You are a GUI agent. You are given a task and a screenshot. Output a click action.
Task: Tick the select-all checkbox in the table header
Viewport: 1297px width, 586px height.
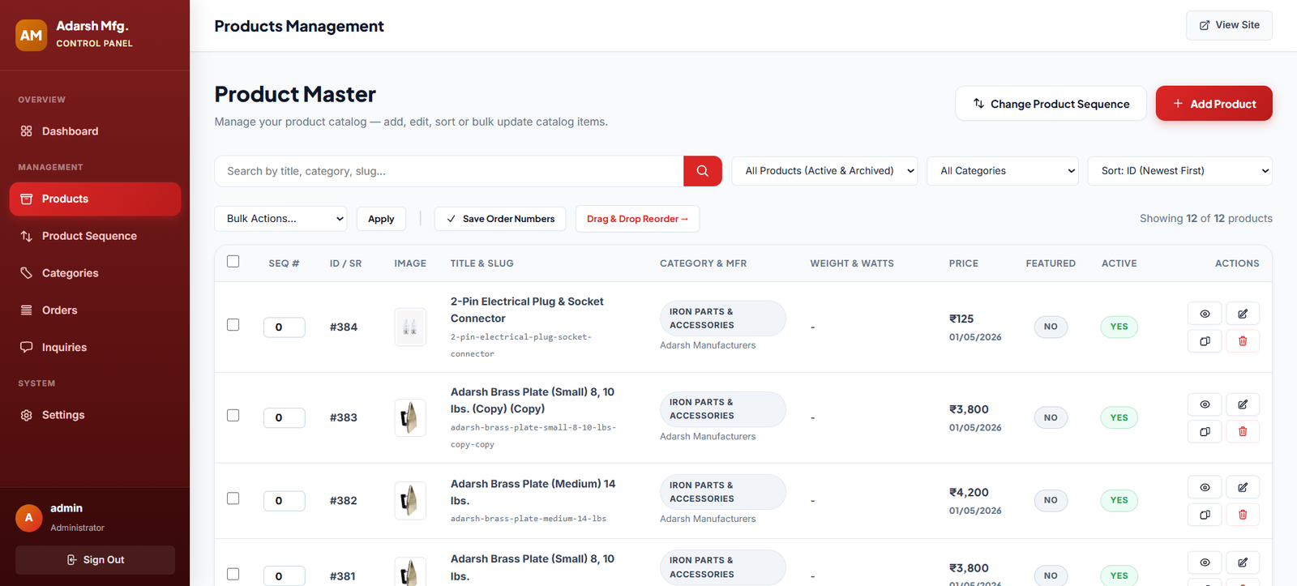tap(233, 262)
